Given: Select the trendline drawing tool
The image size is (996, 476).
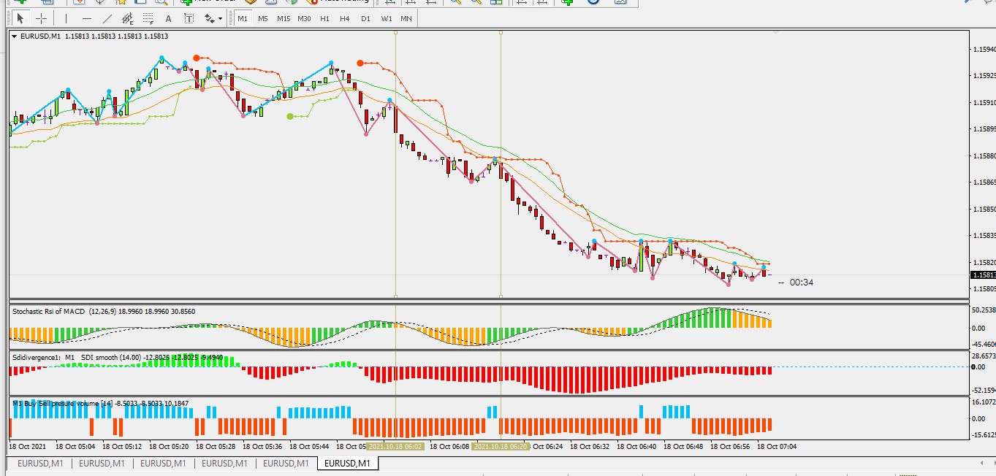Looking at the screenshot, I should point(107,18).
